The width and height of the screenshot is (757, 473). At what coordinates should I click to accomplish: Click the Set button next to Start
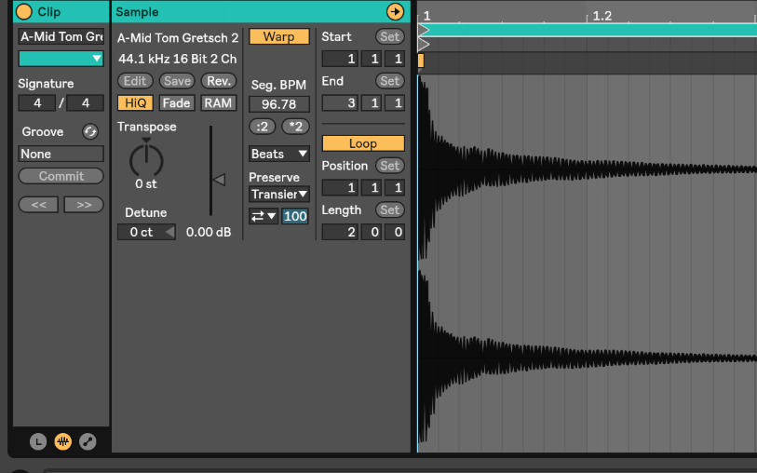point(389,36)
